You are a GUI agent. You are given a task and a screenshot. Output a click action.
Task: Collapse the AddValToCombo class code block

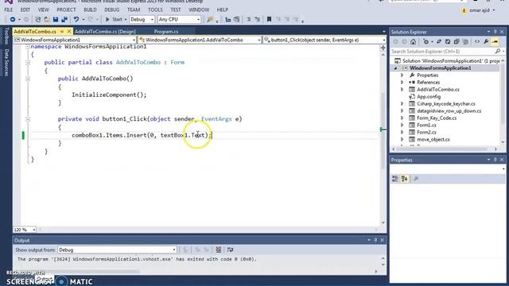pos(28,63)
